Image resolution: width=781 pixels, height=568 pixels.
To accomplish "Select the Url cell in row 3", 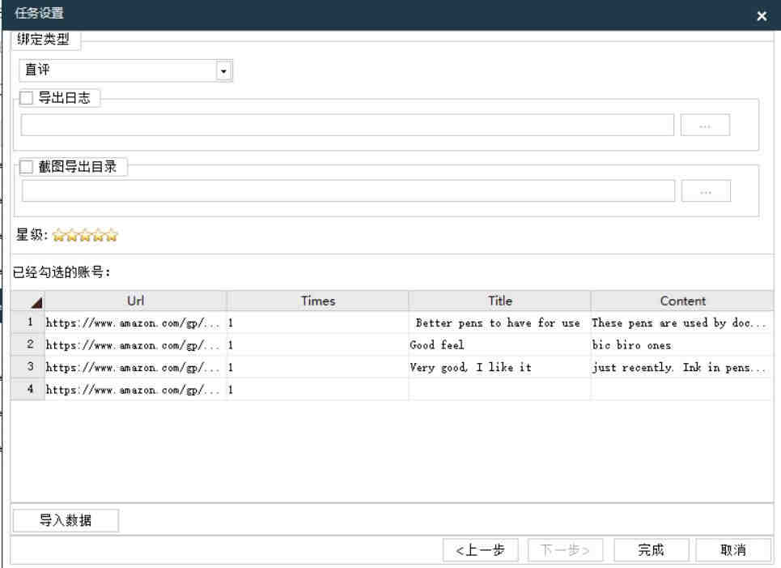I will coord(135,367).
